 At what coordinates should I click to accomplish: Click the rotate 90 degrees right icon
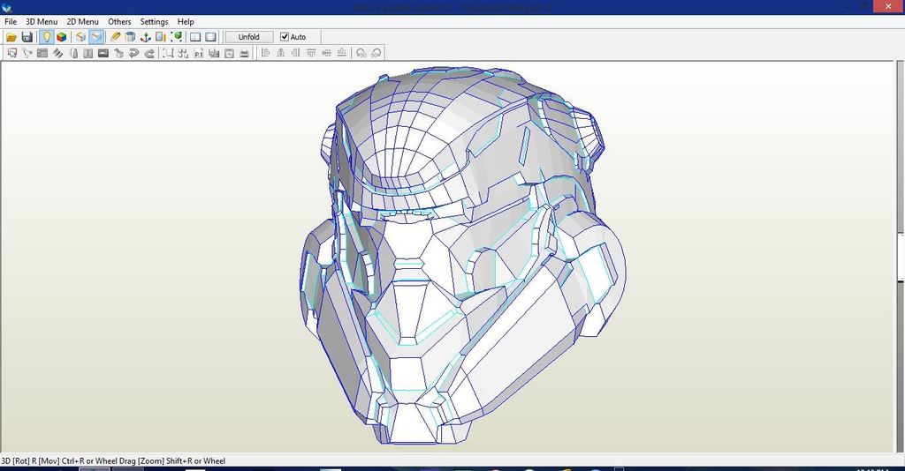point(376,53)
